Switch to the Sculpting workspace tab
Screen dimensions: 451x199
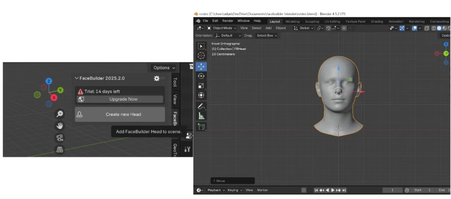click(312, 21)
